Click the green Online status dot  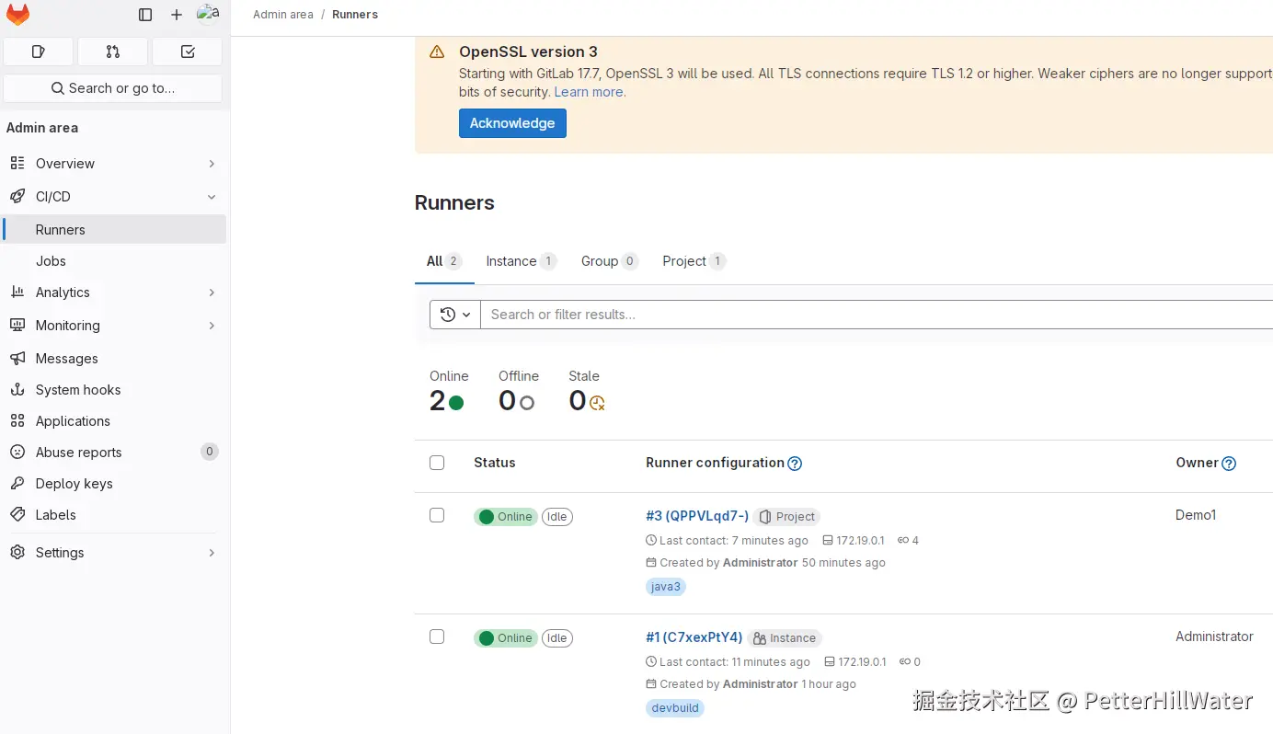click(x=456, y=402)
